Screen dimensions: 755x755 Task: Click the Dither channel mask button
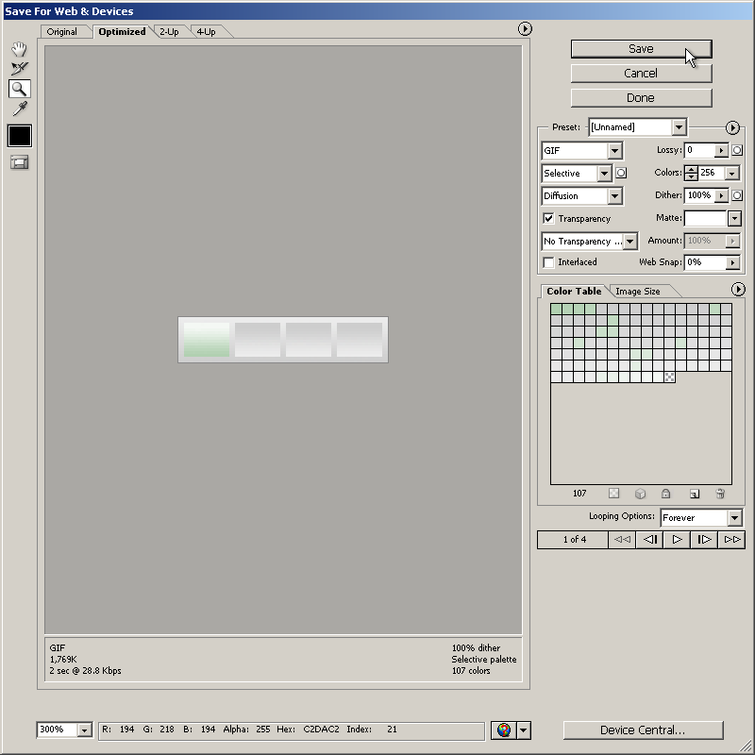[737, 195]
